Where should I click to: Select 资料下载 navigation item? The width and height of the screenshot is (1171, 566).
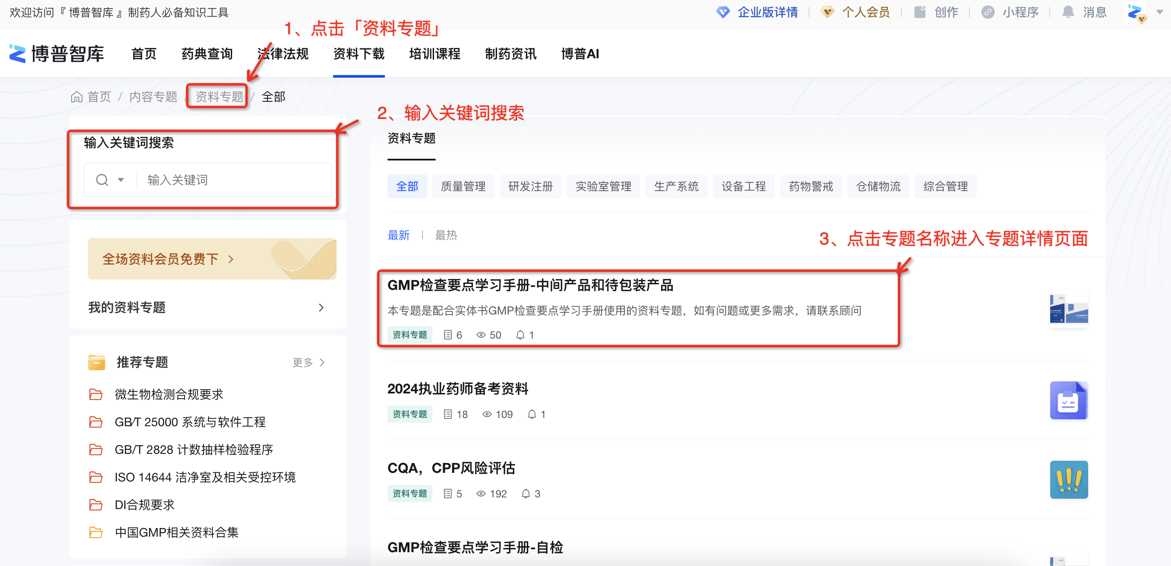pos(359,54)
